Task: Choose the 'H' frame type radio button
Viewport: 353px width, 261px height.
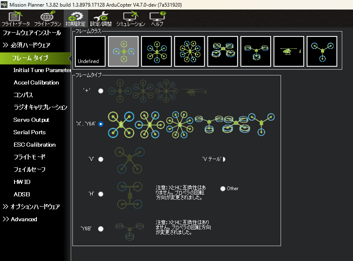Action: (x=101, y=194)
